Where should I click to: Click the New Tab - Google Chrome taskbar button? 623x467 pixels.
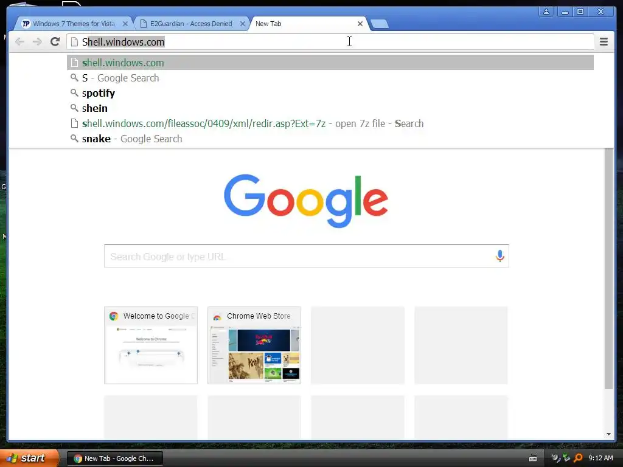pos(115,458)
